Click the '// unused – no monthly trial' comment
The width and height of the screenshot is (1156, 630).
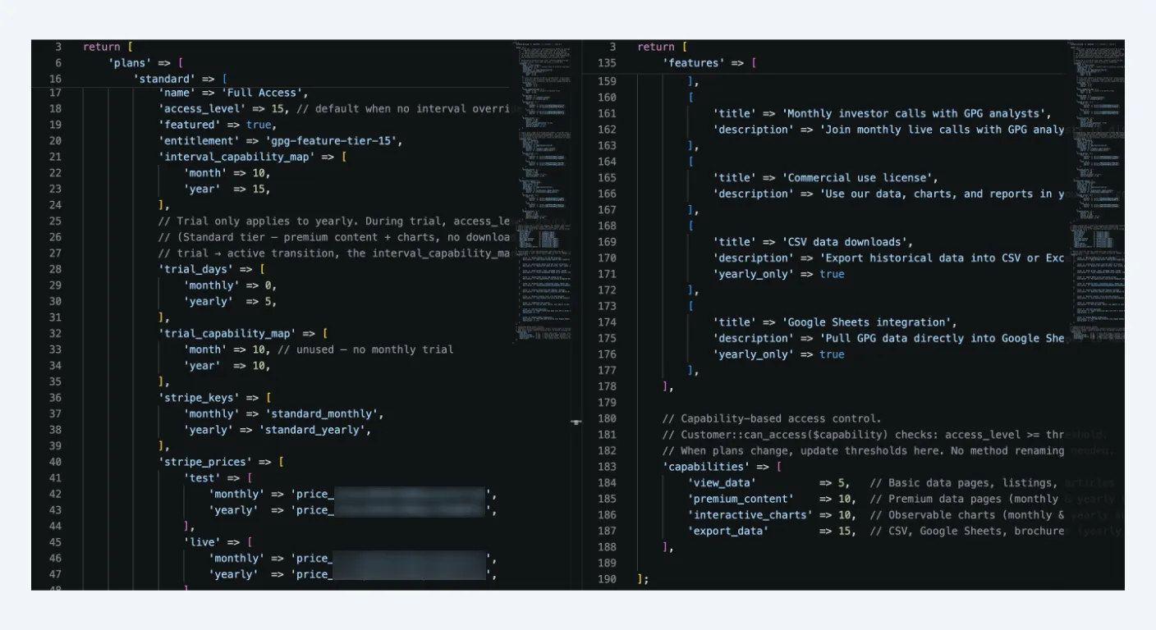pyautogui.click(x=365, y=349)
